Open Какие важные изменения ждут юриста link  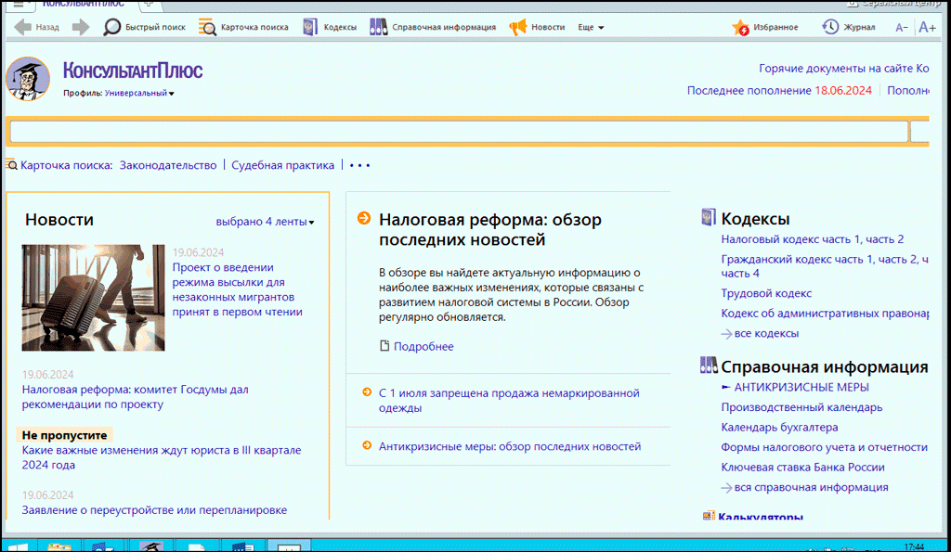coord(162,457)
